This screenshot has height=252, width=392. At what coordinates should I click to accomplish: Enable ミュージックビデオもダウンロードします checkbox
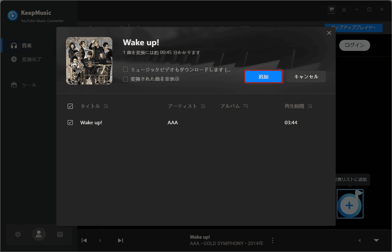point(126,70)
